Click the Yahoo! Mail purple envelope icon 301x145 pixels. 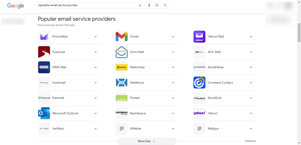point(199,36)
